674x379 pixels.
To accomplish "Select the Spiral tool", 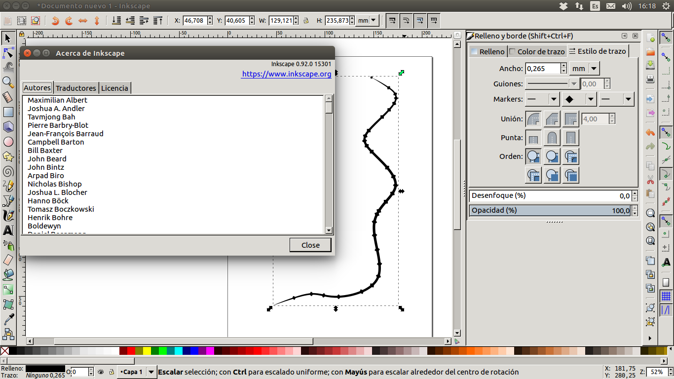I will pyautogui.click(x=7, y=171).
